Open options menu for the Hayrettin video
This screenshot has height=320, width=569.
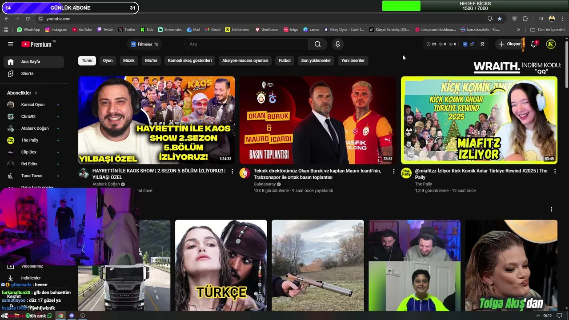click(x=232, y=171)
